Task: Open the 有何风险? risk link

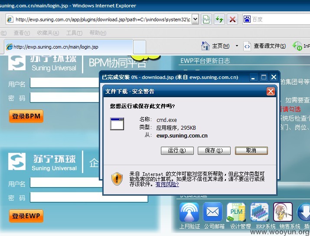Action: 167,184
